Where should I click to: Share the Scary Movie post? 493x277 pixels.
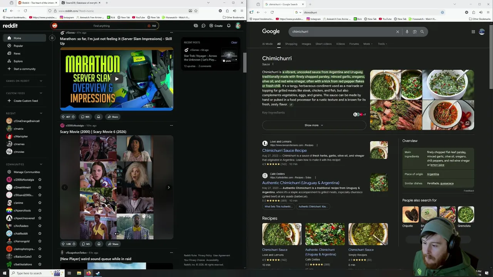point(113,244)
